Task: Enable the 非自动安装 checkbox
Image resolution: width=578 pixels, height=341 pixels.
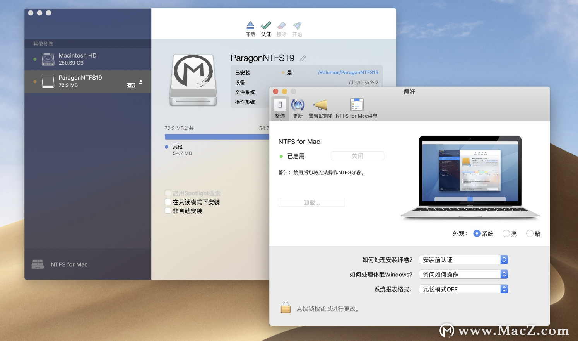Action: (168, 211)
